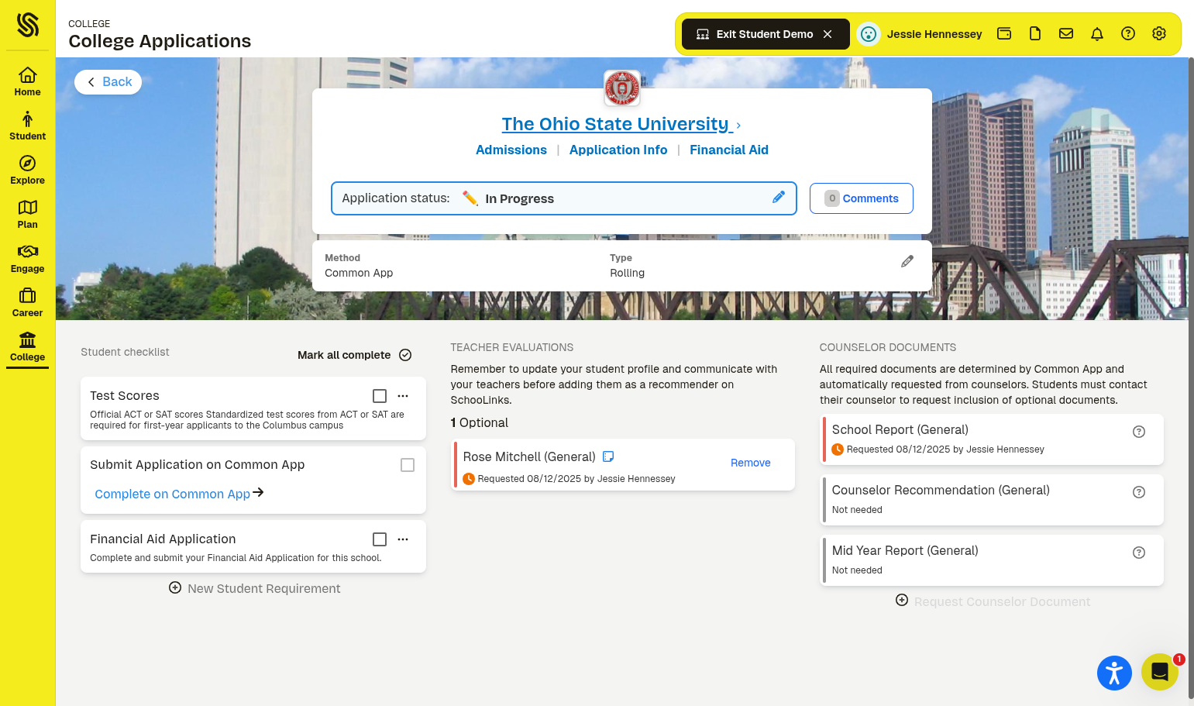The height and width of the screenshot is (706, 1194).
Task: Open help for School Report (General)
Action: [x=1139, y=432]
